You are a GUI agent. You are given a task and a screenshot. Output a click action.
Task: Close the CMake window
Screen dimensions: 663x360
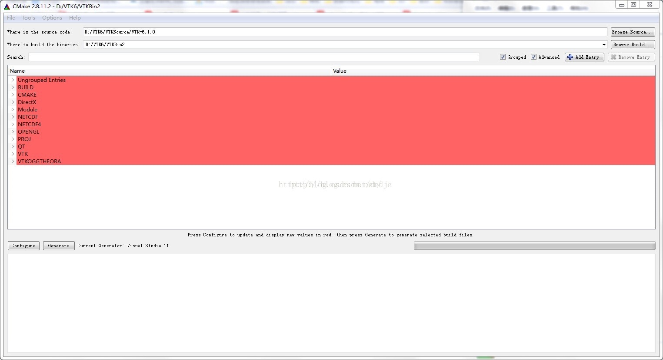[x=650, y=5]
